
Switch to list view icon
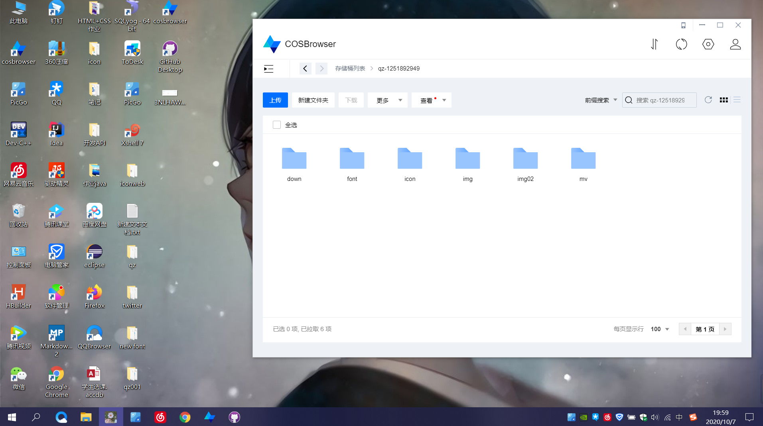737,100
